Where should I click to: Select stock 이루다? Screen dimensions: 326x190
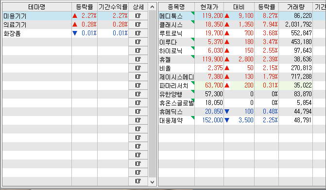(168, 42)
